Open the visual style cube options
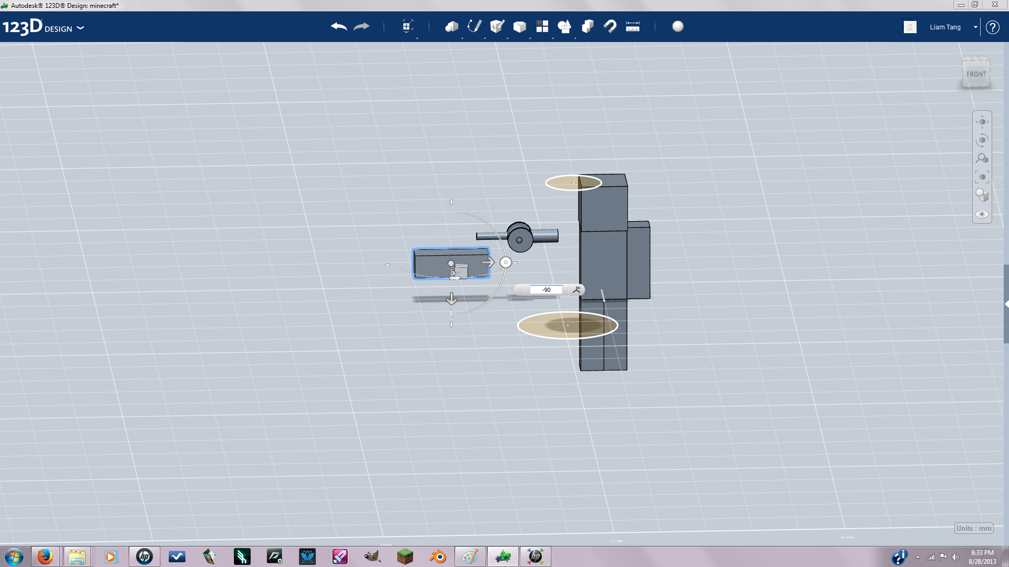The width and height of the screenshot is (1009, 567). coord(982,195)
